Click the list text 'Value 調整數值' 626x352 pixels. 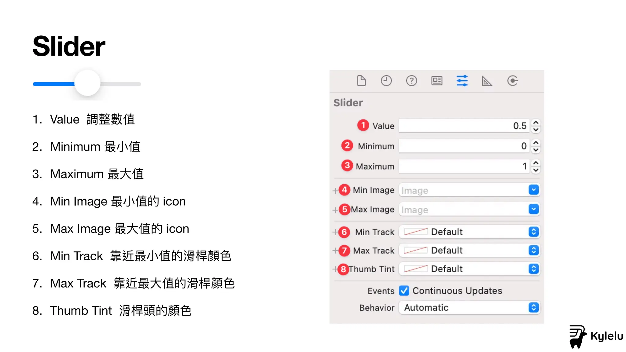pos(93,119)
